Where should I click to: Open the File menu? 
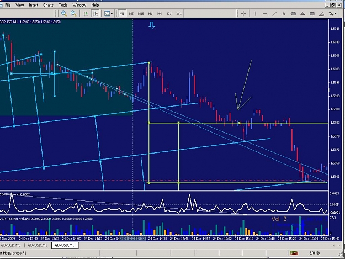click(x=8, y=5)
